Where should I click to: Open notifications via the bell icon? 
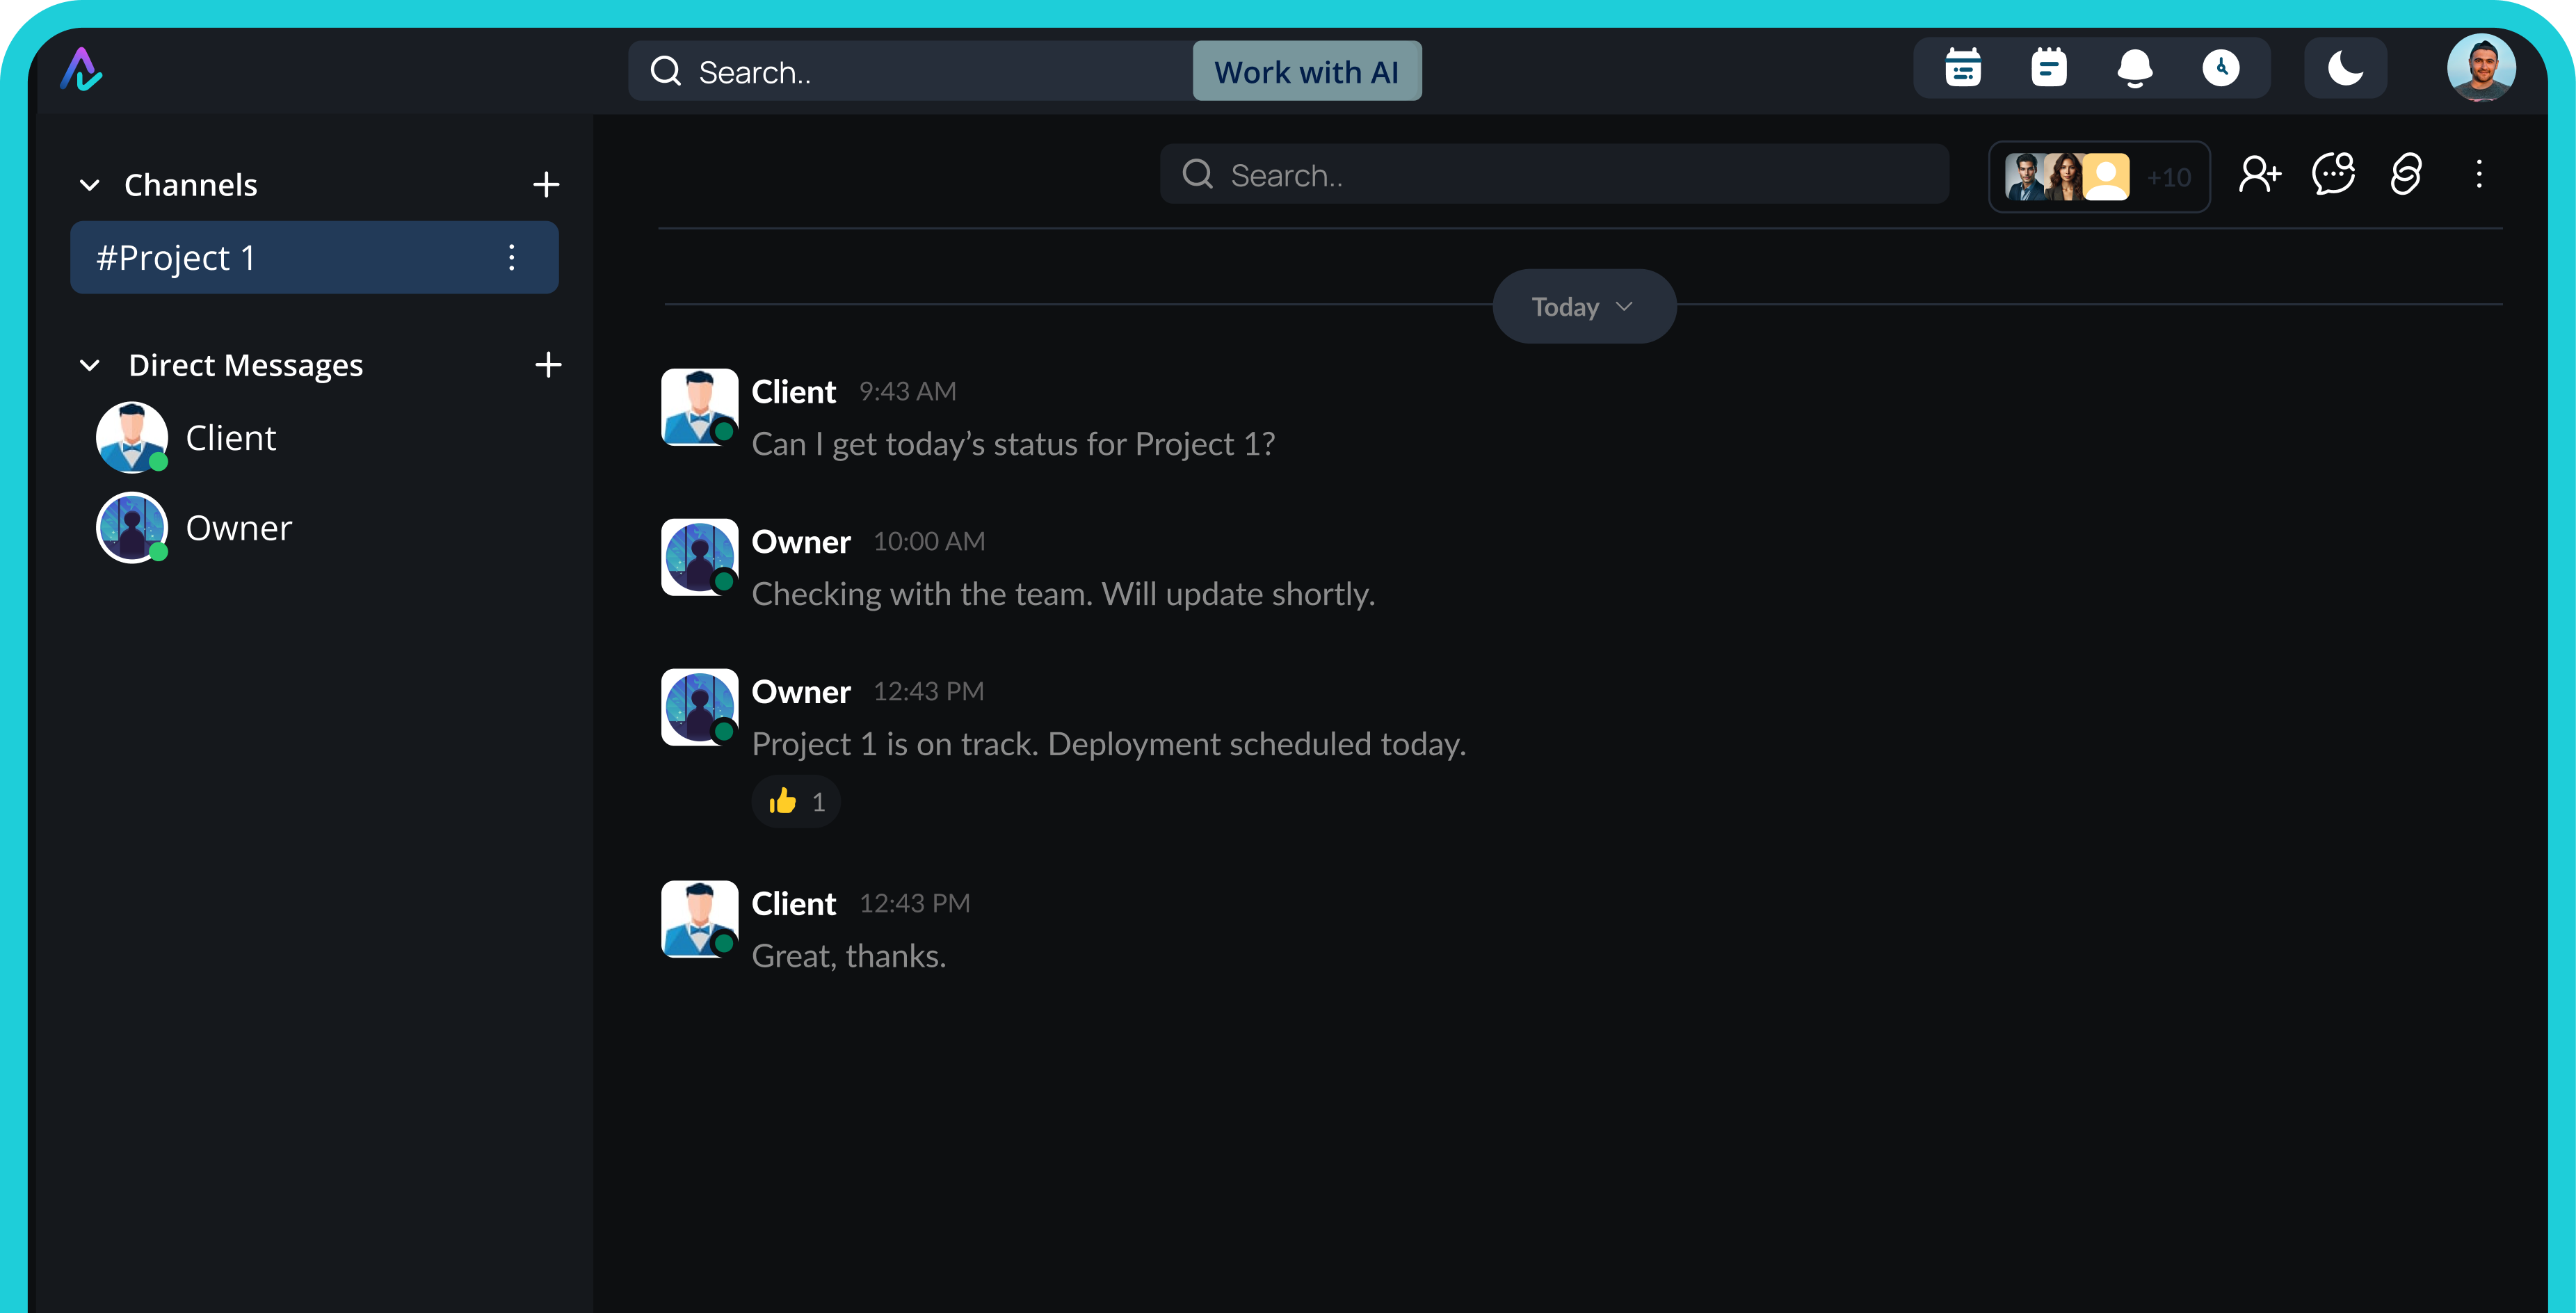click(x=2136, y=68)
